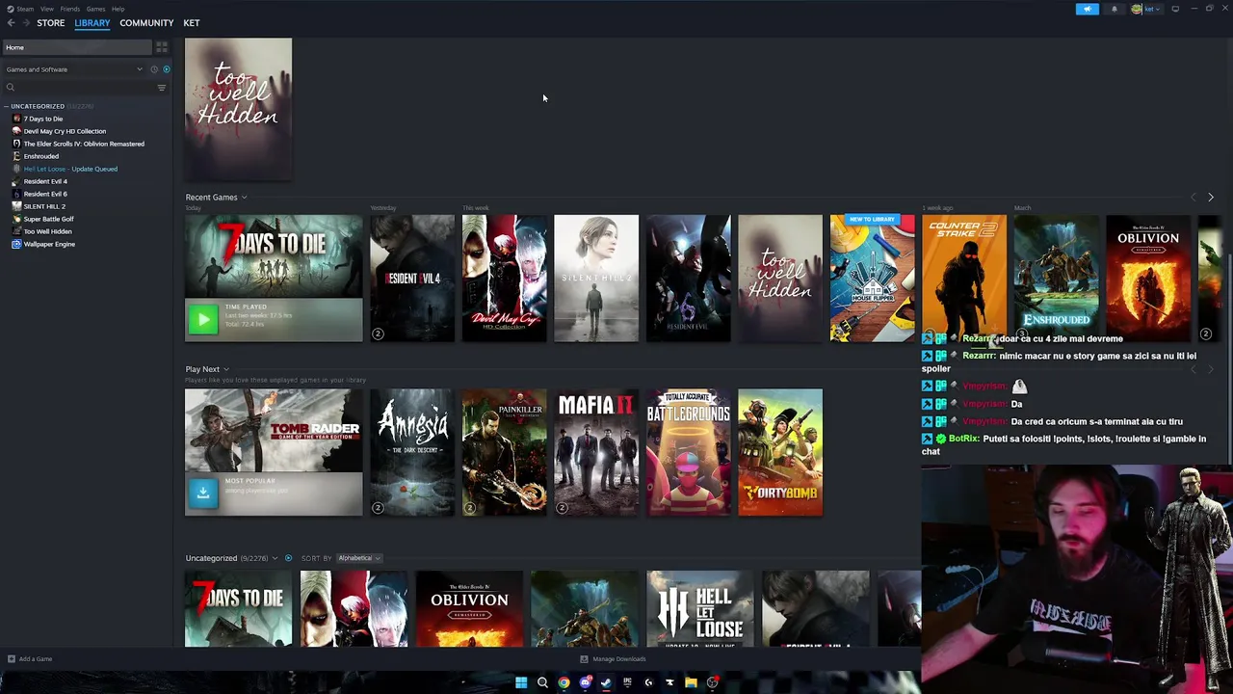Switch to Big Picture mode icon
The width and height of the screenshot is (1233, 694).
pyautogui.click(x=1175, y=9)
